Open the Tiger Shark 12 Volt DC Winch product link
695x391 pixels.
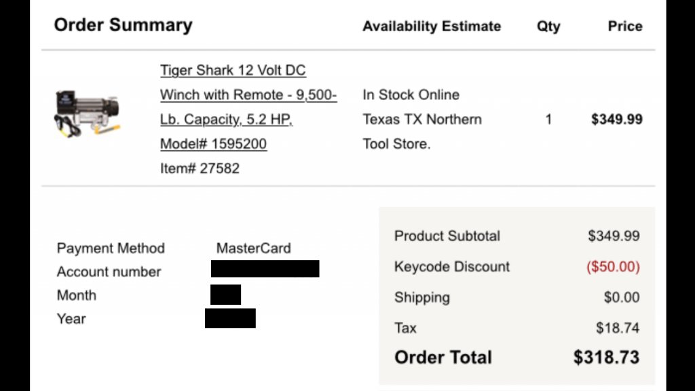[248, 107]
